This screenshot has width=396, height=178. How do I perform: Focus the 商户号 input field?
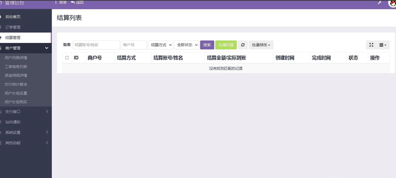[x=134, y=45]
